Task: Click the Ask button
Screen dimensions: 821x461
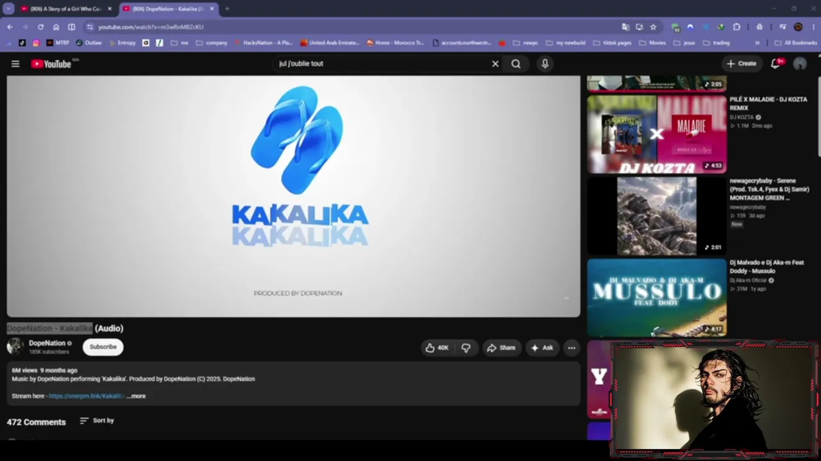Action: (542, 348)
